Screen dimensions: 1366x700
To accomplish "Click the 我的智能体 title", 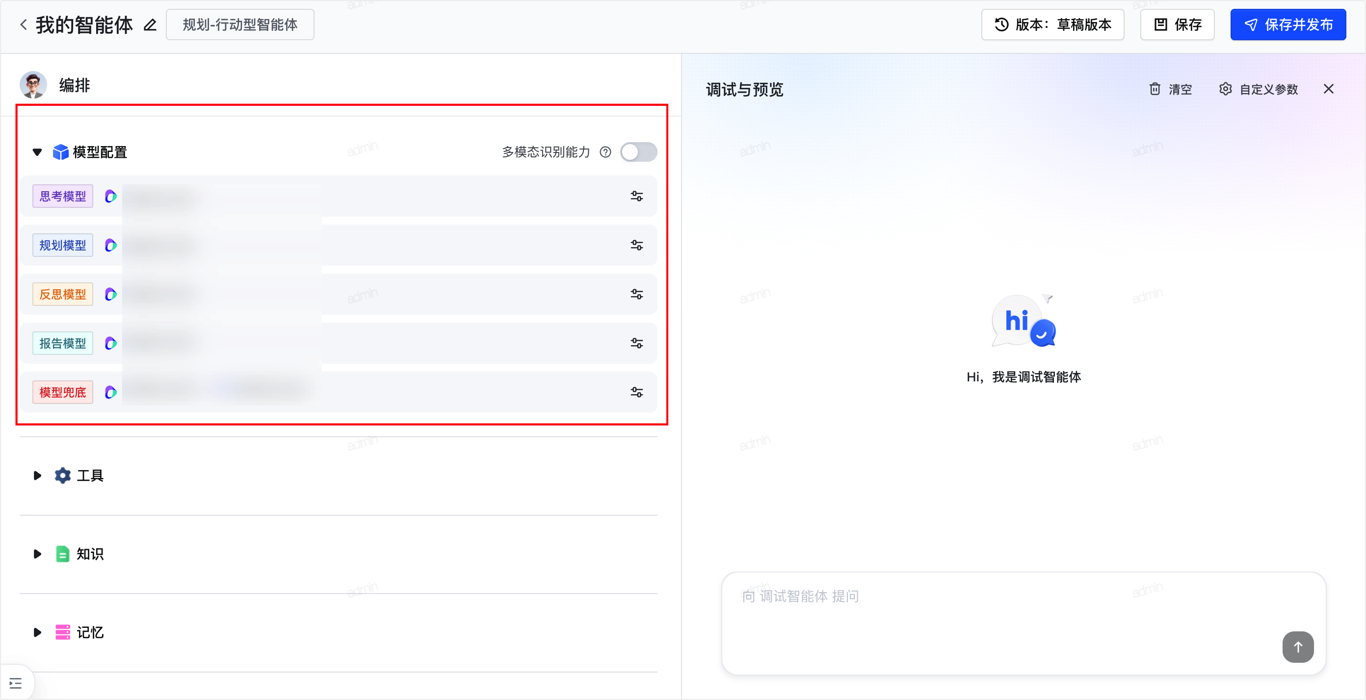I will pyautogui.click(x=84, y=25).
